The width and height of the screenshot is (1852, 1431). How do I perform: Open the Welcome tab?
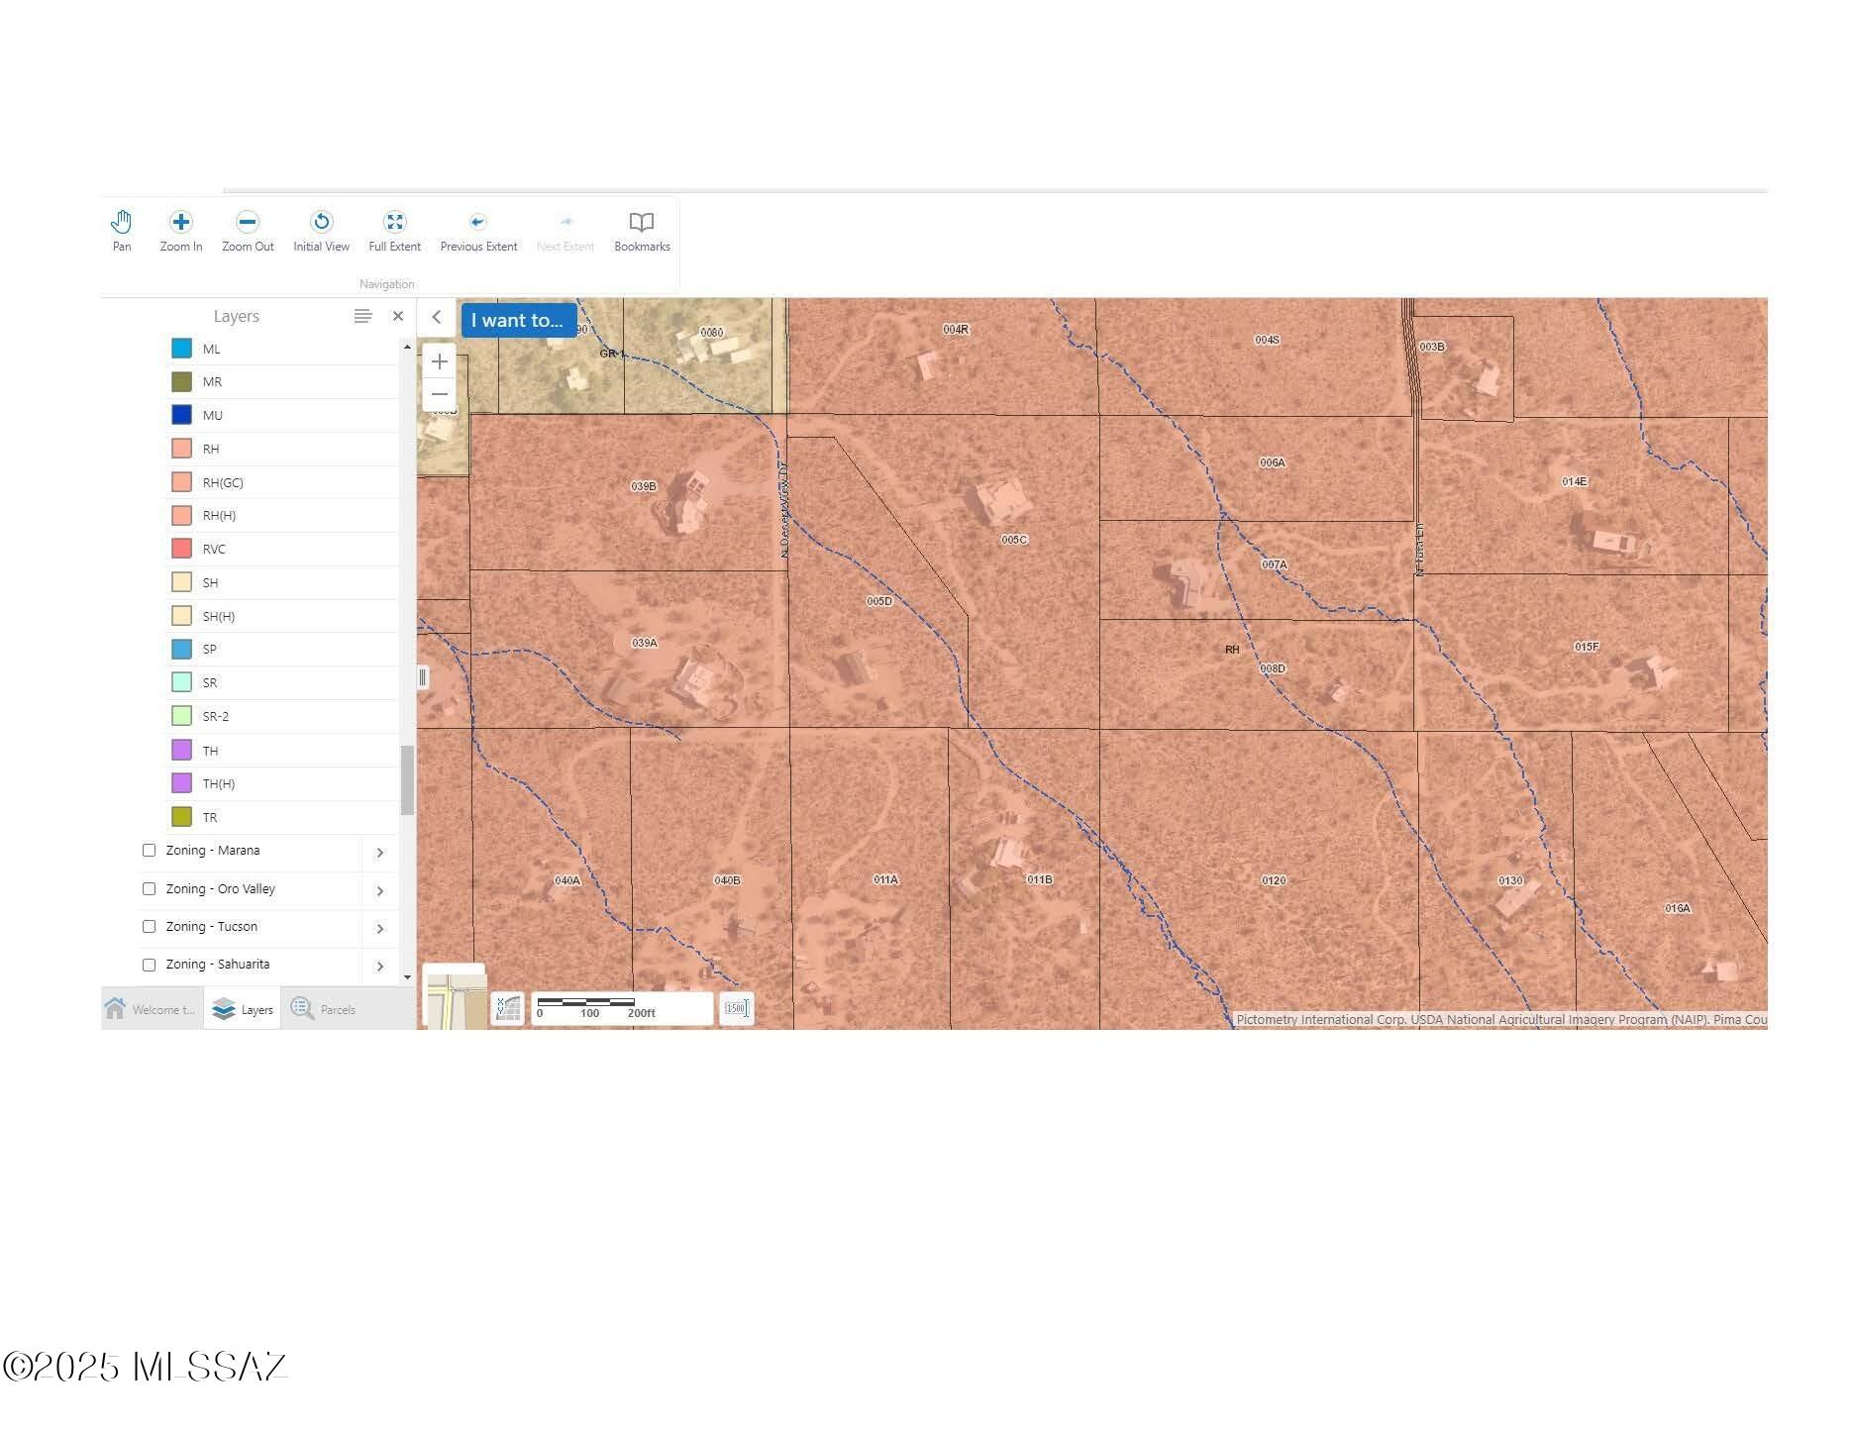(x=152, y=1009)
